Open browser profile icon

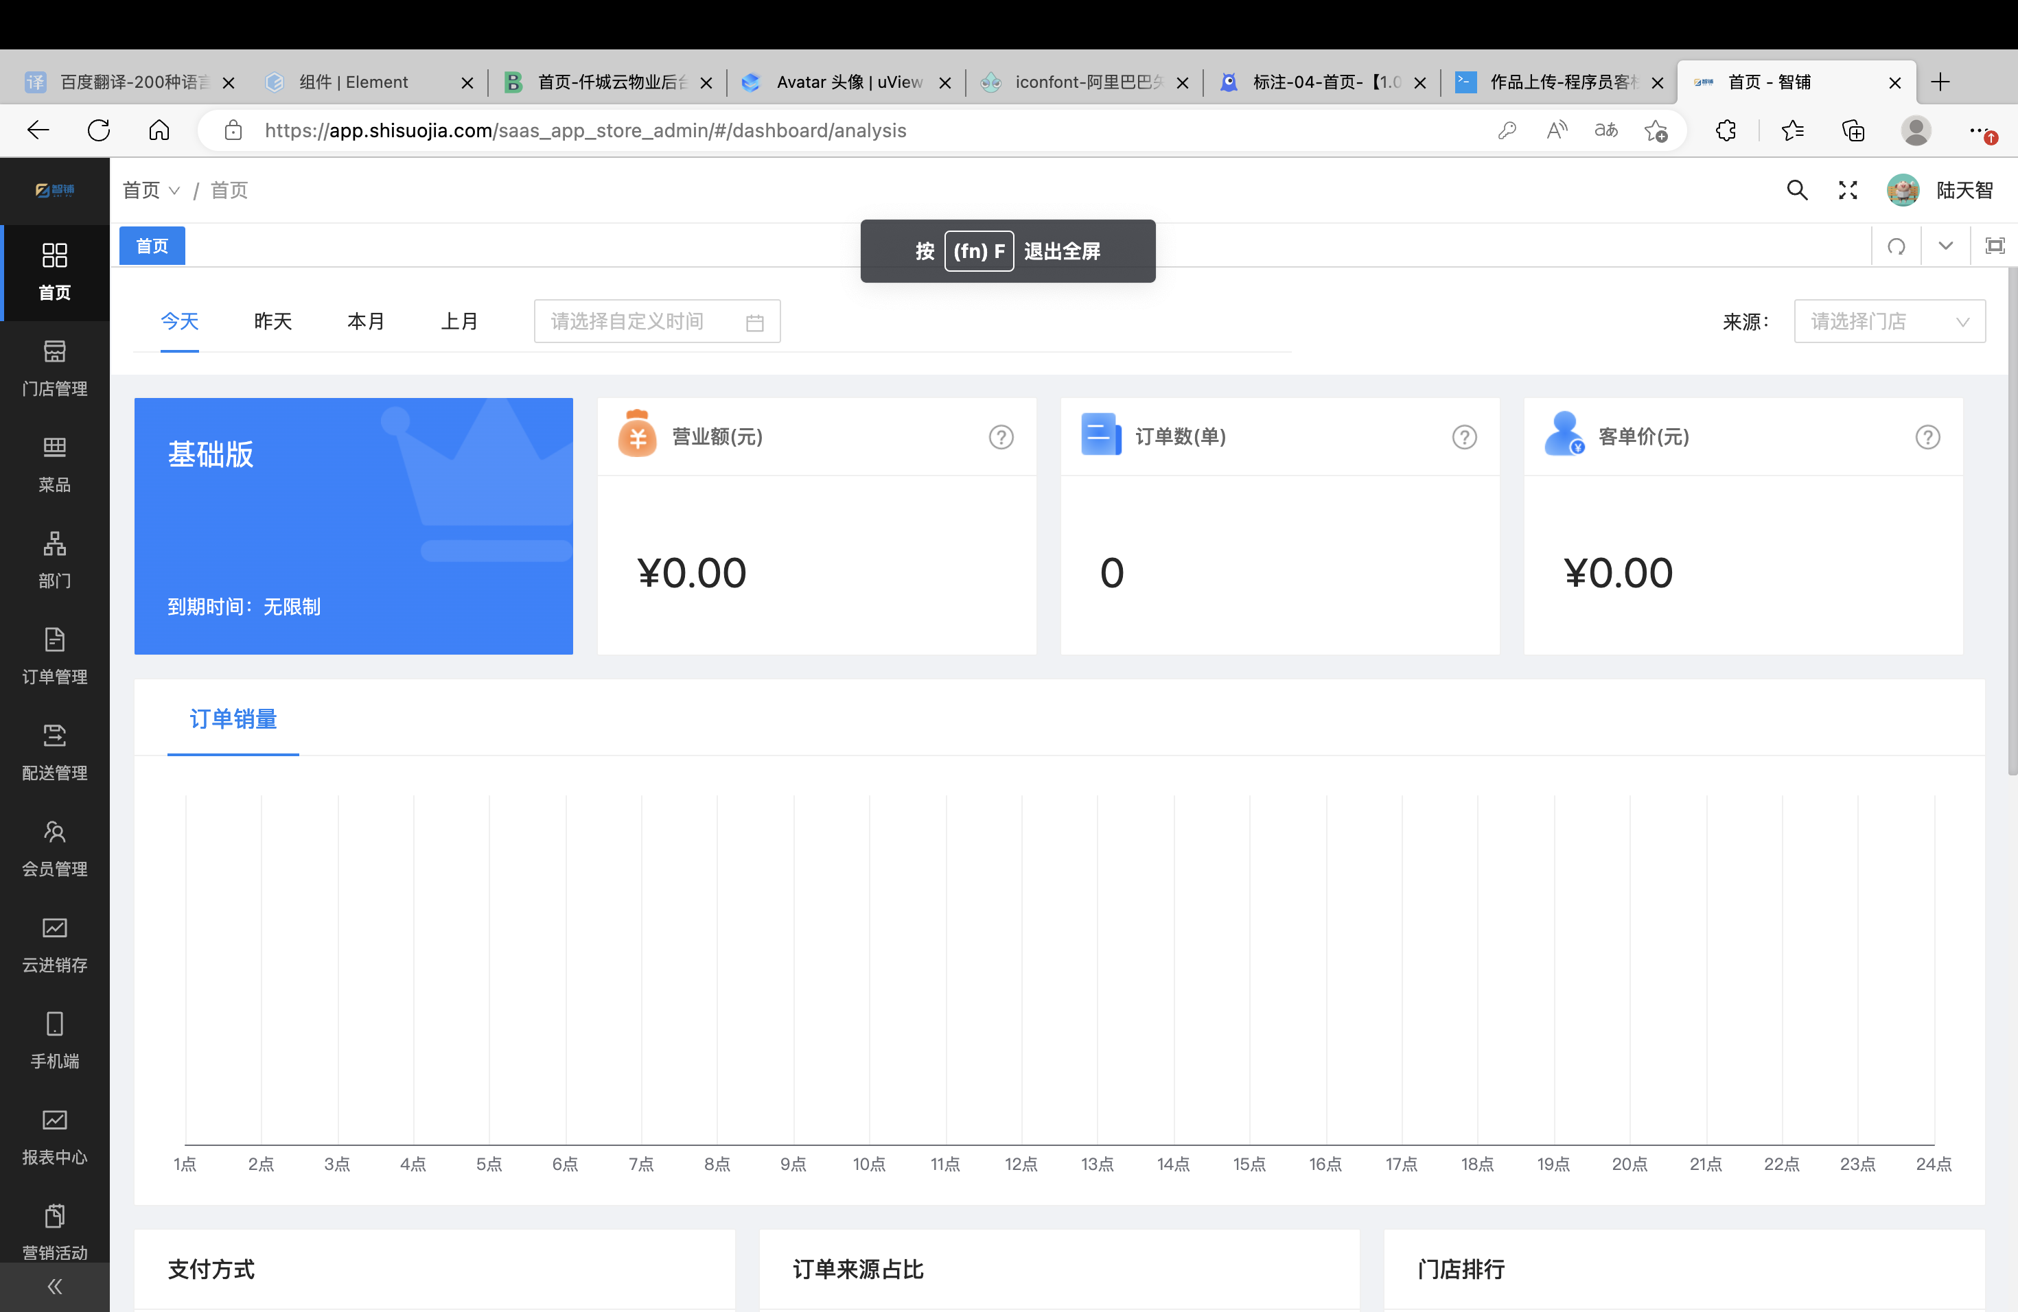(1916, 130)
